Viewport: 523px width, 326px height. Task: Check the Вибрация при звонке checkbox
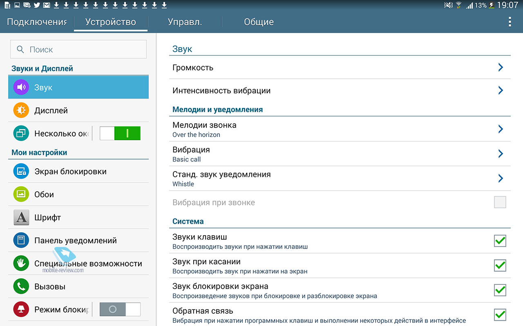tap(500, 202)
